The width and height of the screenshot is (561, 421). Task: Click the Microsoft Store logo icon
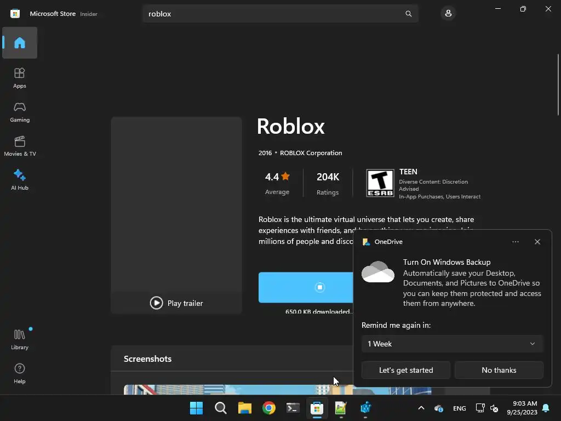[15, 14]
